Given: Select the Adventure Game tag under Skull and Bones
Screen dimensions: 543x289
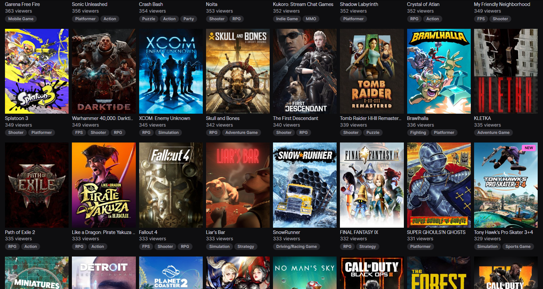Looking at the screenshot, I should coord(242,133).
